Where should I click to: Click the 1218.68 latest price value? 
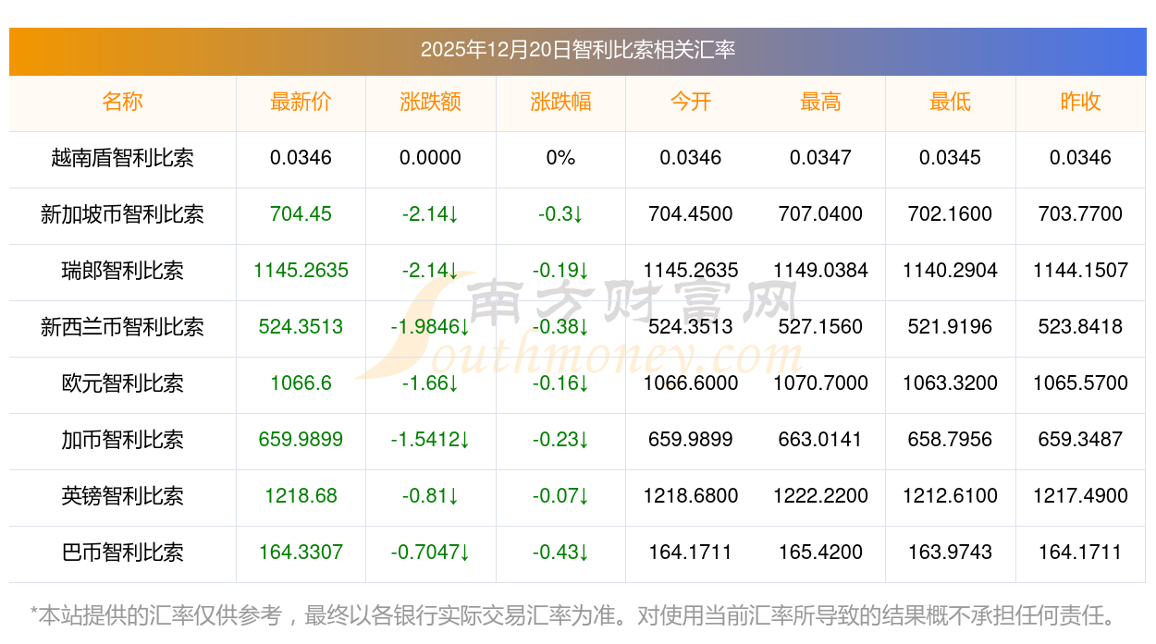(x=301, y=496)
